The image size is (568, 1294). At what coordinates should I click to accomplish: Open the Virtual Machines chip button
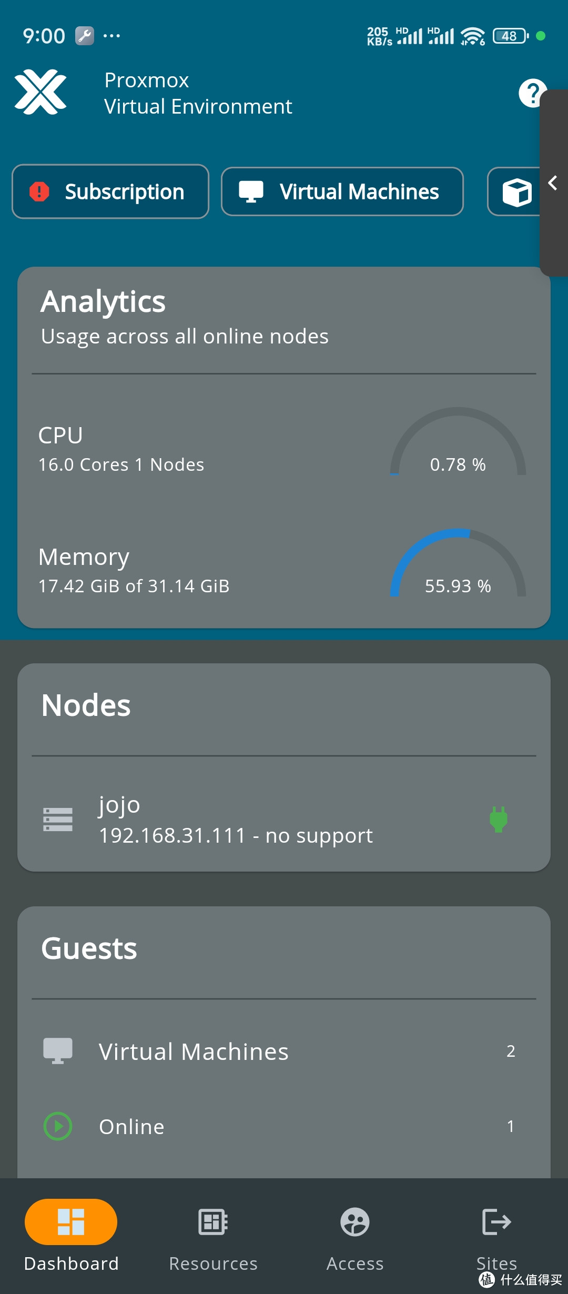(342, 191)
